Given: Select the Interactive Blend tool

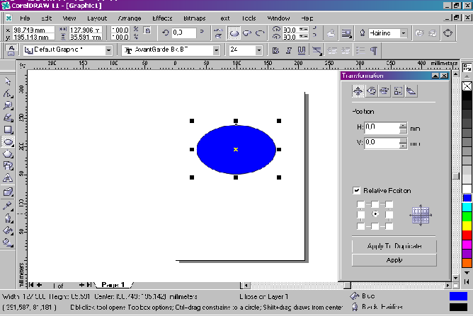Looking at the screenshot, I should 8,192.
